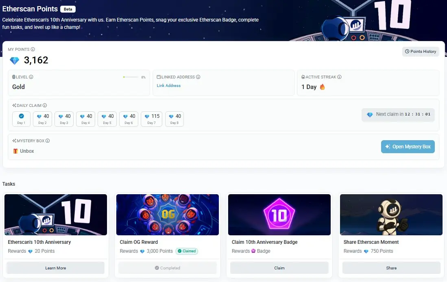Click the My Points info icon

pyautogui.click(x=33, y=49)
